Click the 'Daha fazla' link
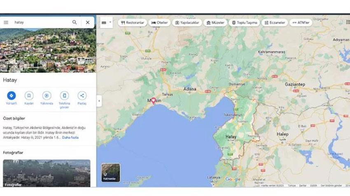The image size is (350, 196). click(70, 137)
